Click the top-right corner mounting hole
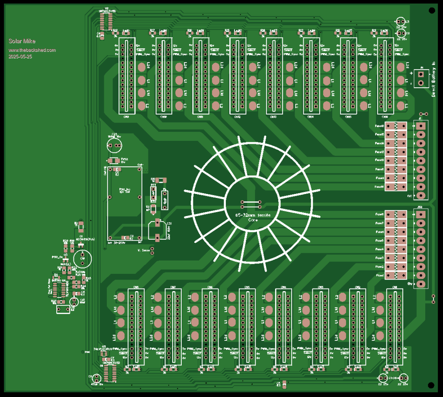443x397 pixels. click(431, 10)
